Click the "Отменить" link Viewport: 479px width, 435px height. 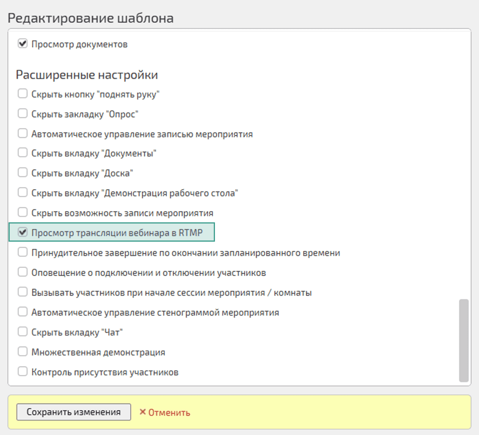click(169, 412)
